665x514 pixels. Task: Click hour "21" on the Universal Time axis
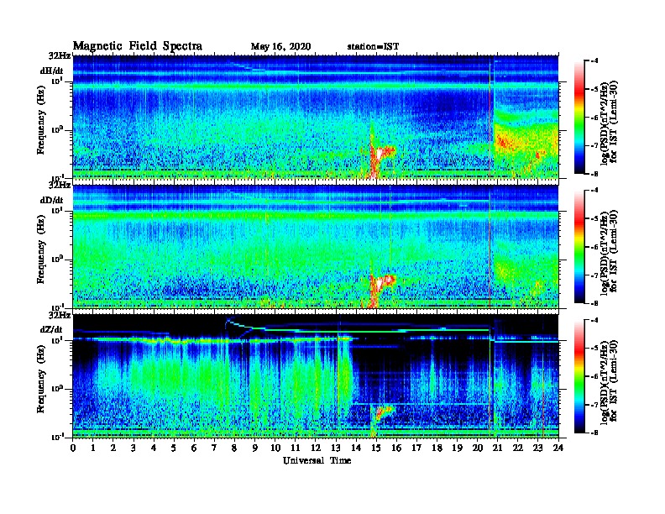(498, 448)
